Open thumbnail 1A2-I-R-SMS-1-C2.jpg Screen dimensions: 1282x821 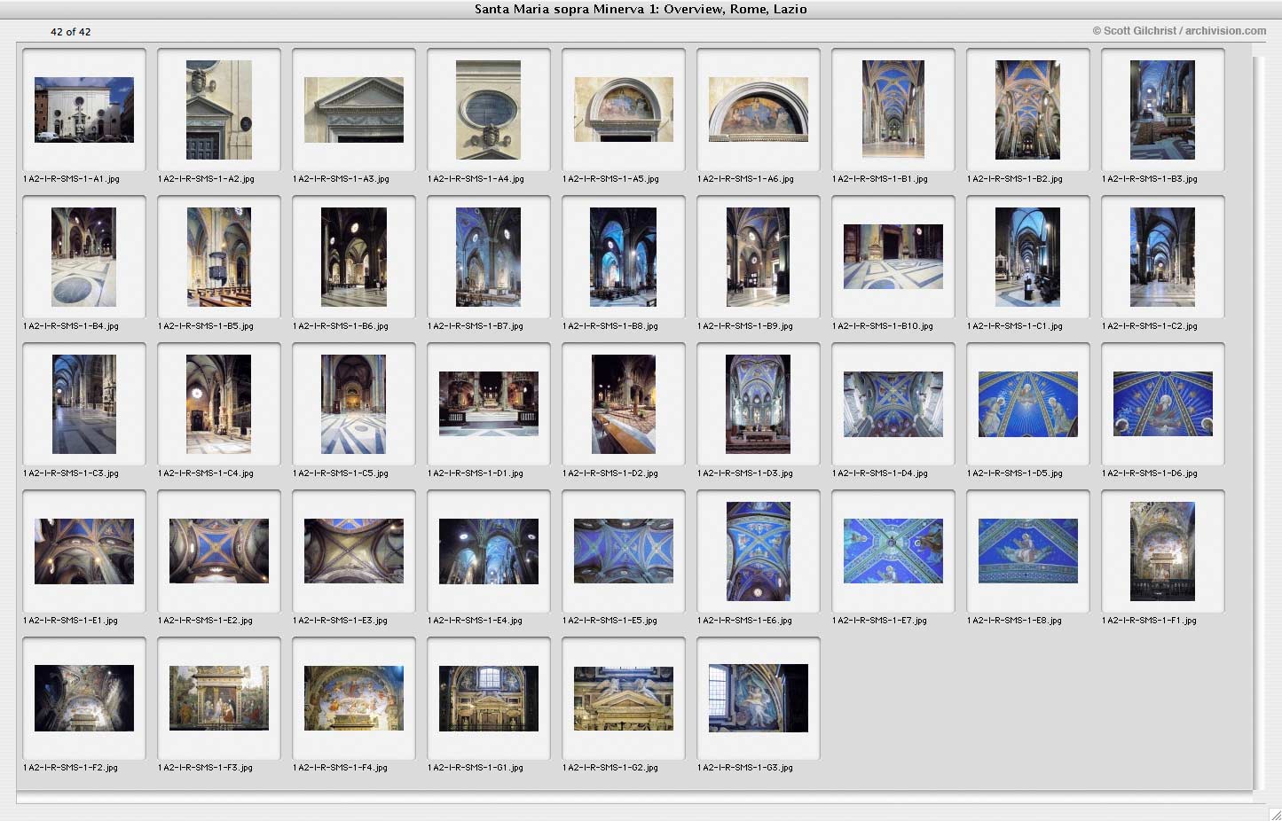click(x=1163, y=257)
